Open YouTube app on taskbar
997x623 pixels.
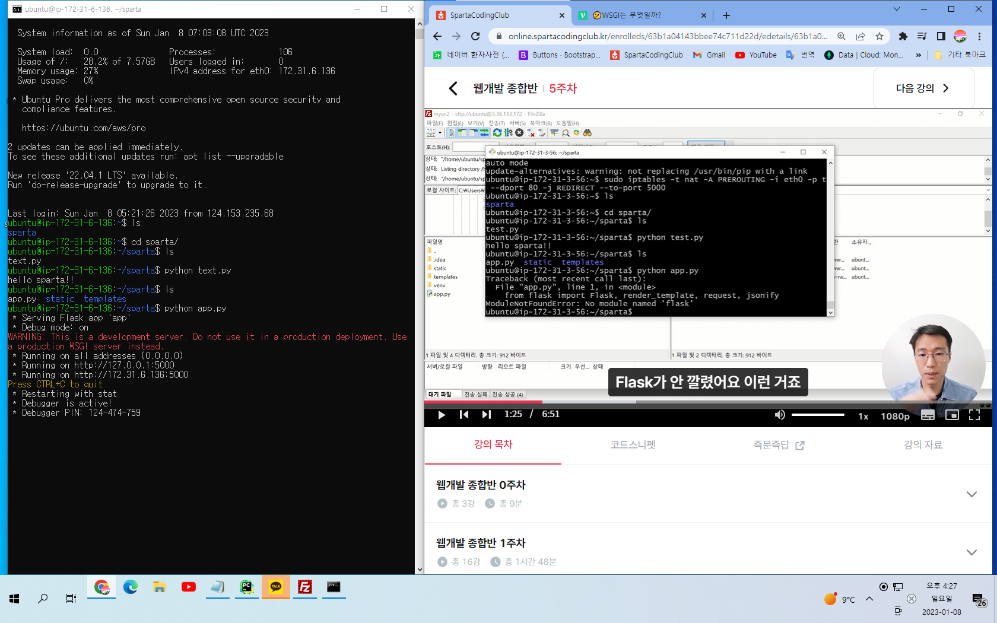189,587
